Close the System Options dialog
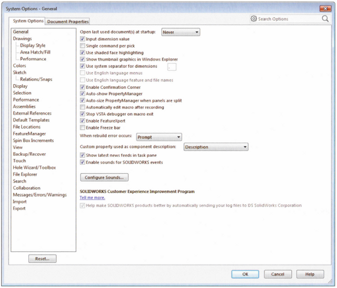The height and width of the screenshot is (288, 337). click(x=325, y=8)
